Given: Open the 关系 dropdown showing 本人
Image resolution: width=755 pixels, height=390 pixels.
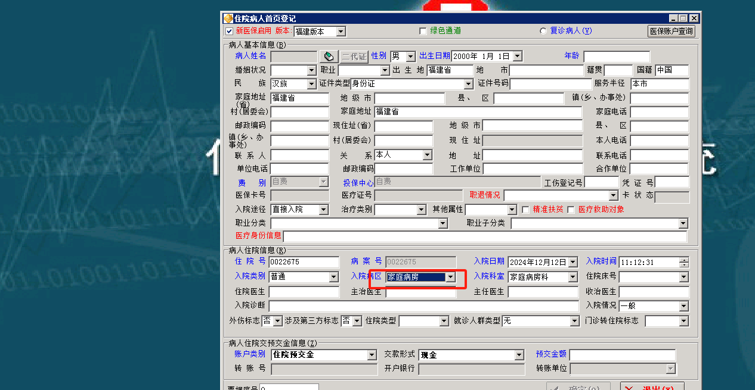Looking at the screenshot, I should tap(427, 155).
